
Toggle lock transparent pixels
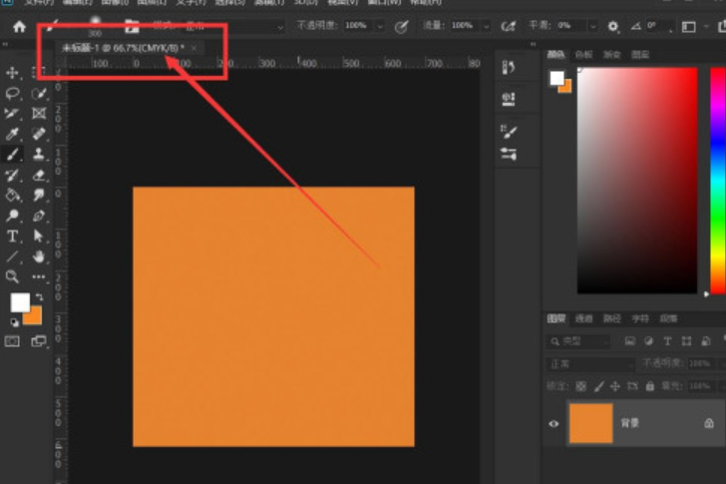tap(580, 386)
